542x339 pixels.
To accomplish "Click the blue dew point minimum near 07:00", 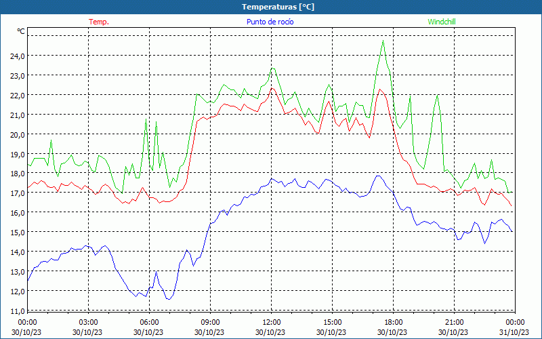I will tap(169, 299).
